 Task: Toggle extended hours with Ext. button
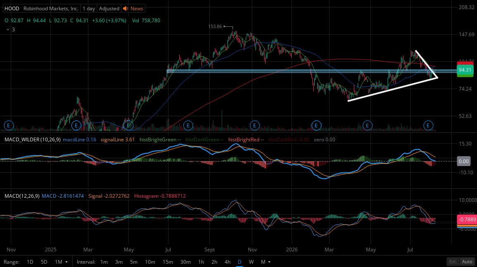click(453, 262)
